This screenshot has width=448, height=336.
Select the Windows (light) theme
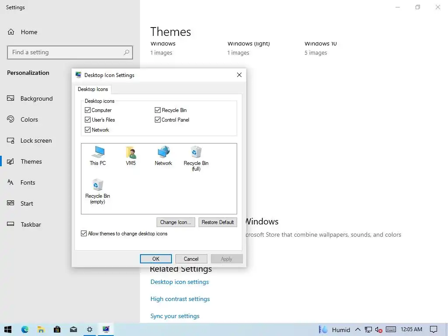coord(248,48)
